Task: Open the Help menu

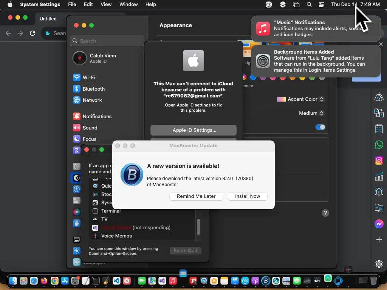Action: [150, 5]
